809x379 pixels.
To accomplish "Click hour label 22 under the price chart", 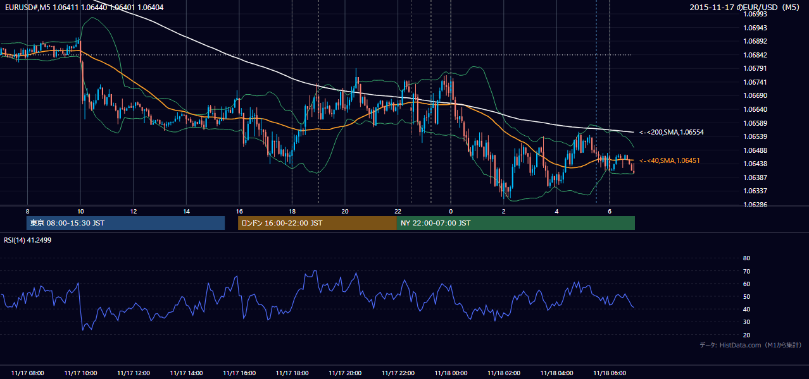I will tap(398, 211).
